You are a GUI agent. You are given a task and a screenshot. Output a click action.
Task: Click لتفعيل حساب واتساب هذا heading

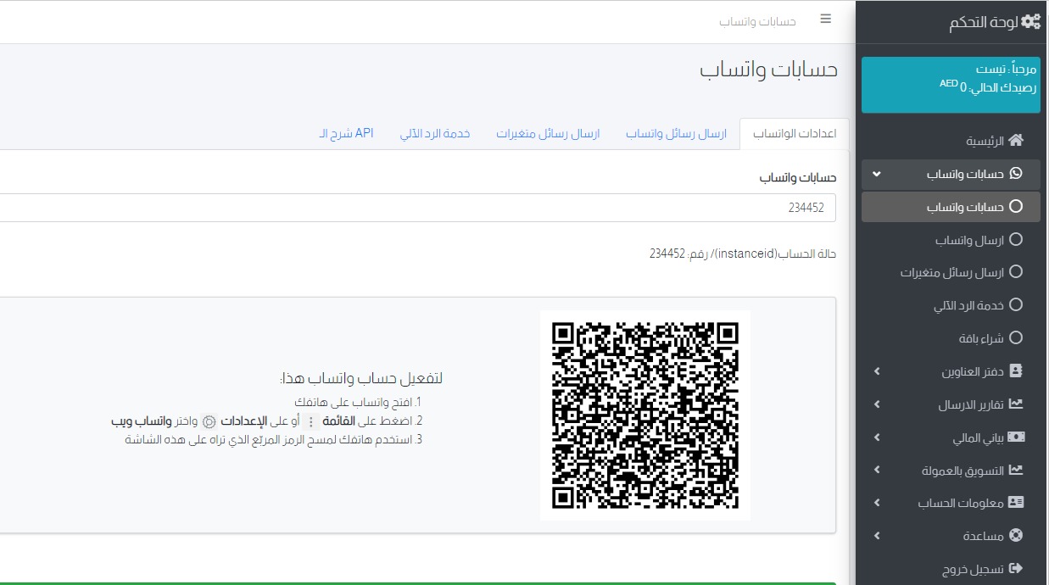point(362,378)
